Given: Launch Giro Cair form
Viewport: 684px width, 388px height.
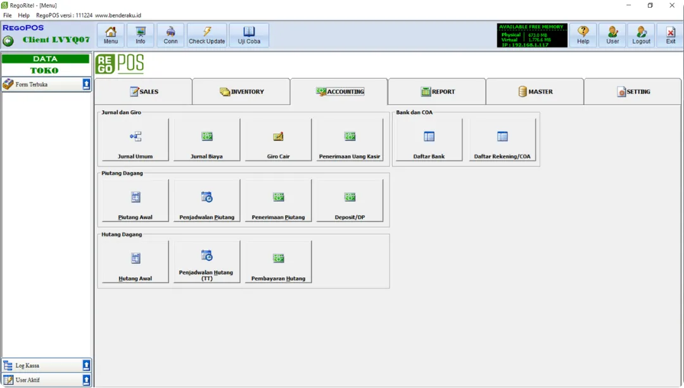Looking at the screenshot, I should [x=278, y=141].
